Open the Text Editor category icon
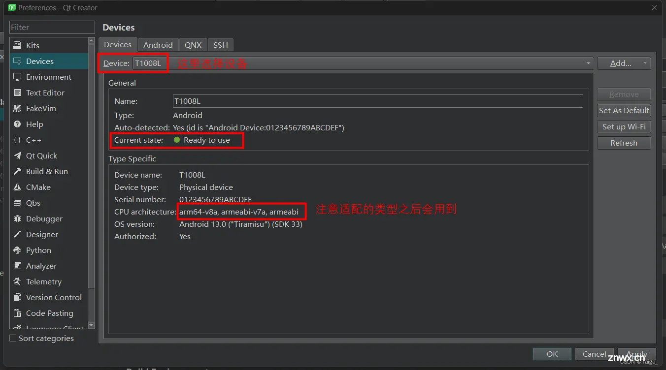The image size is (666, 370). coord(18,92)
